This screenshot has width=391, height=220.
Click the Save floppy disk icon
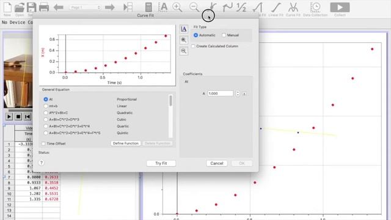(31, 7)
